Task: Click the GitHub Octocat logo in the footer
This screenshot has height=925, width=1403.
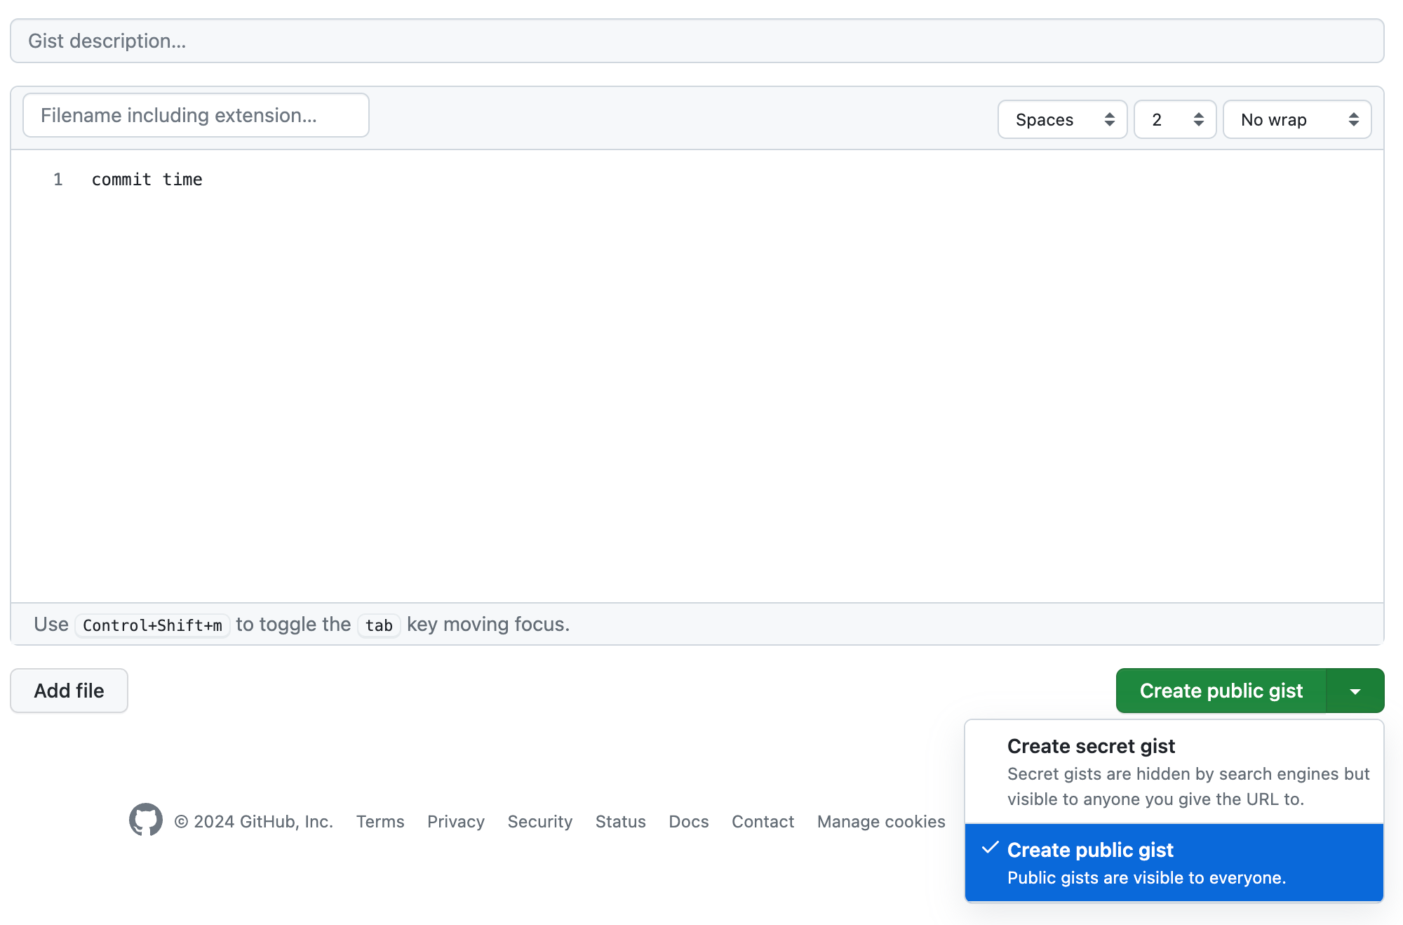Action: tap(145, 820)
